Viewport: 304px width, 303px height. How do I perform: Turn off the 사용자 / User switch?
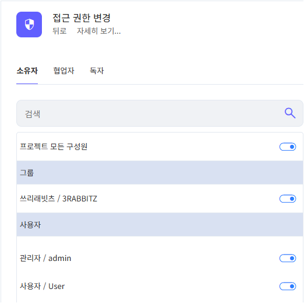(288, 286)
